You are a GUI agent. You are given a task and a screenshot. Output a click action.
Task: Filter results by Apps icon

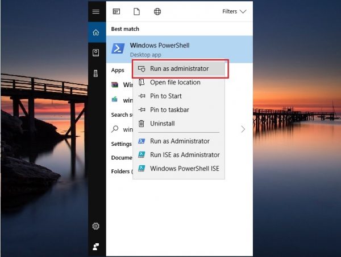(117, 11)
